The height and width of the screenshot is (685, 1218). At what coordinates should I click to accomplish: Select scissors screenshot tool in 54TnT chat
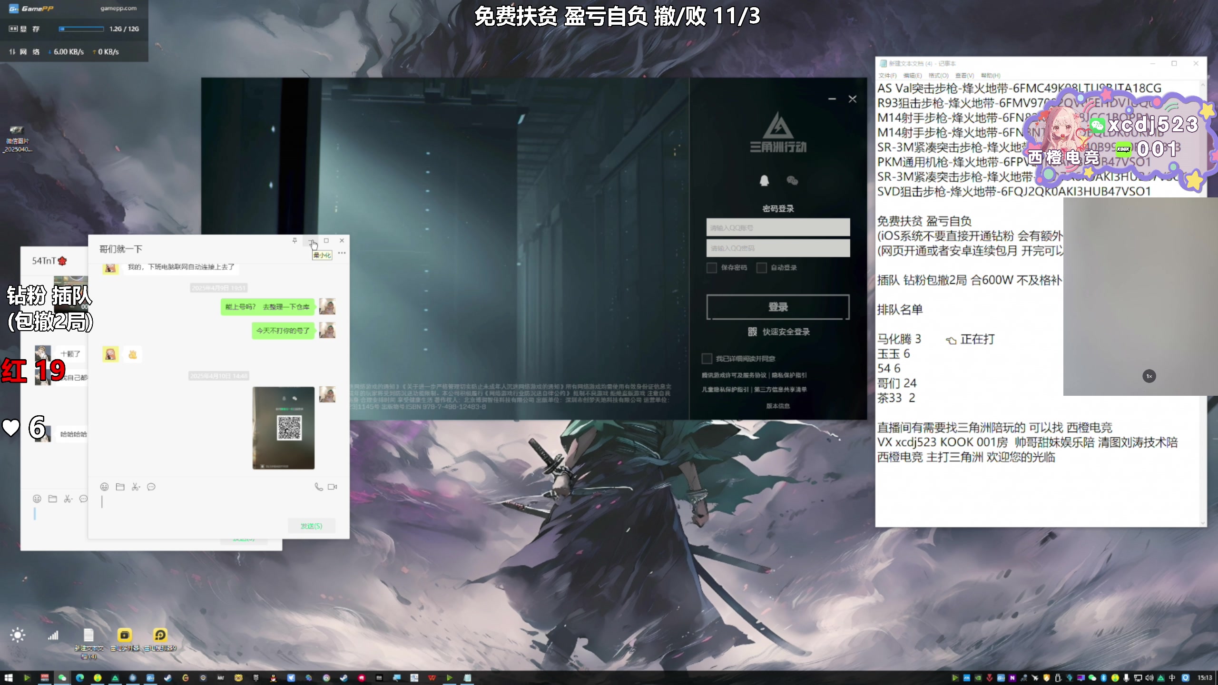pyautogui.click(x=68, y=499)
